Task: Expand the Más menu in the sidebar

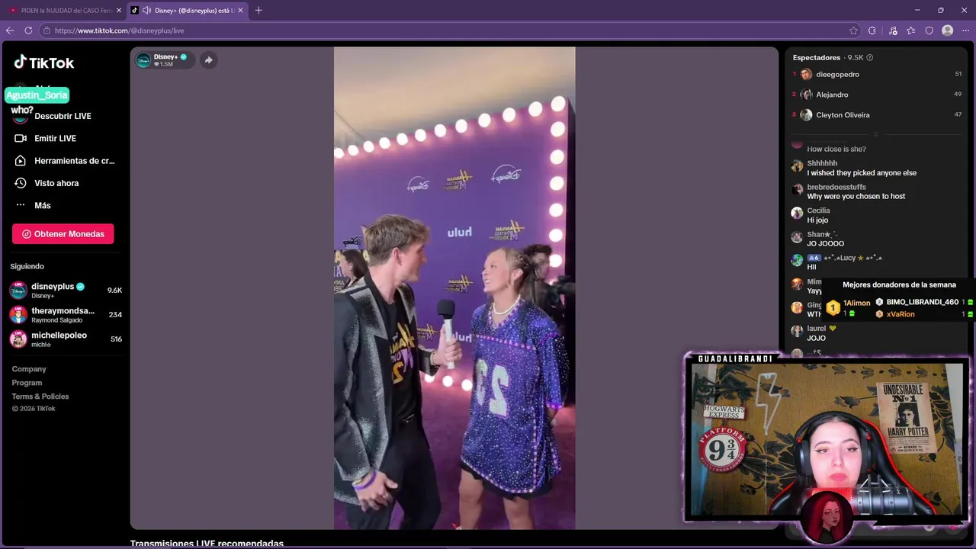Action: point(33,205)
